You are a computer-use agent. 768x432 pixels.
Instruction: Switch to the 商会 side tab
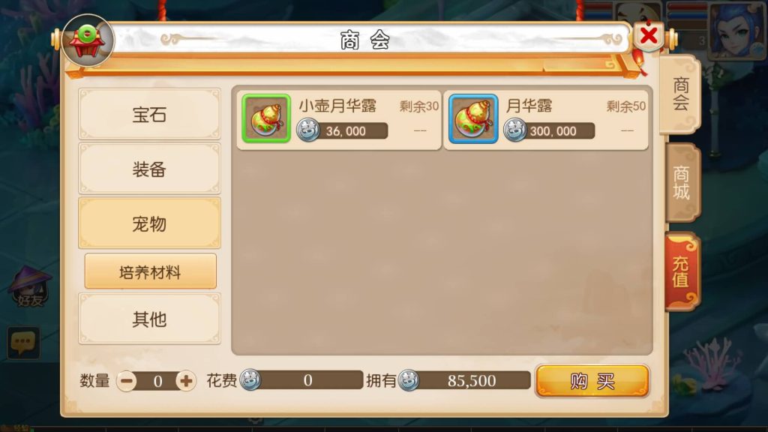(x=681, y=94)
